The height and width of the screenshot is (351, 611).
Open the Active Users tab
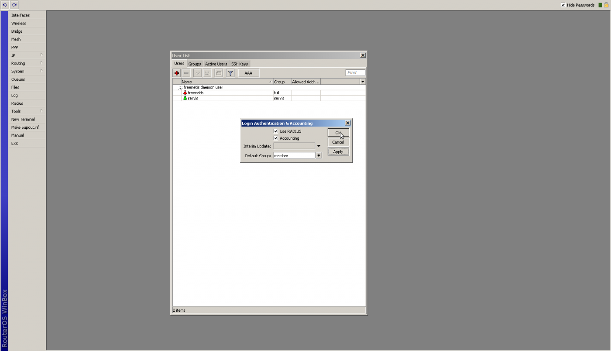[x=216, y=64]
